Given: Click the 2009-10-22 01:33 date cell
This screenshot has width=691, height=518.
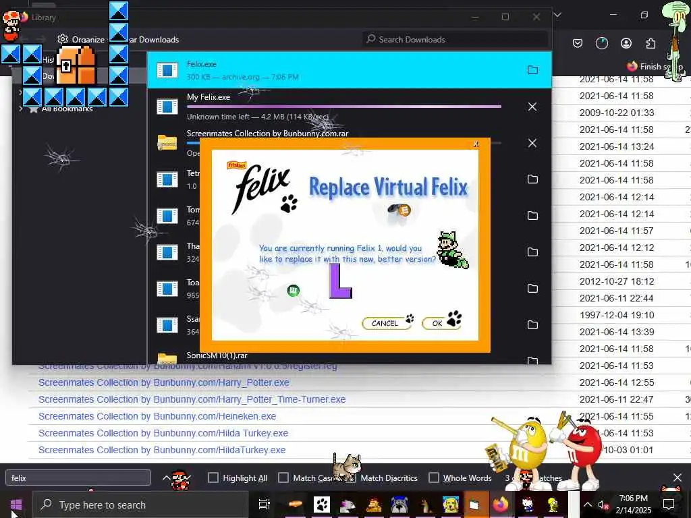Looking at the screenshot, I should [617, 113].
